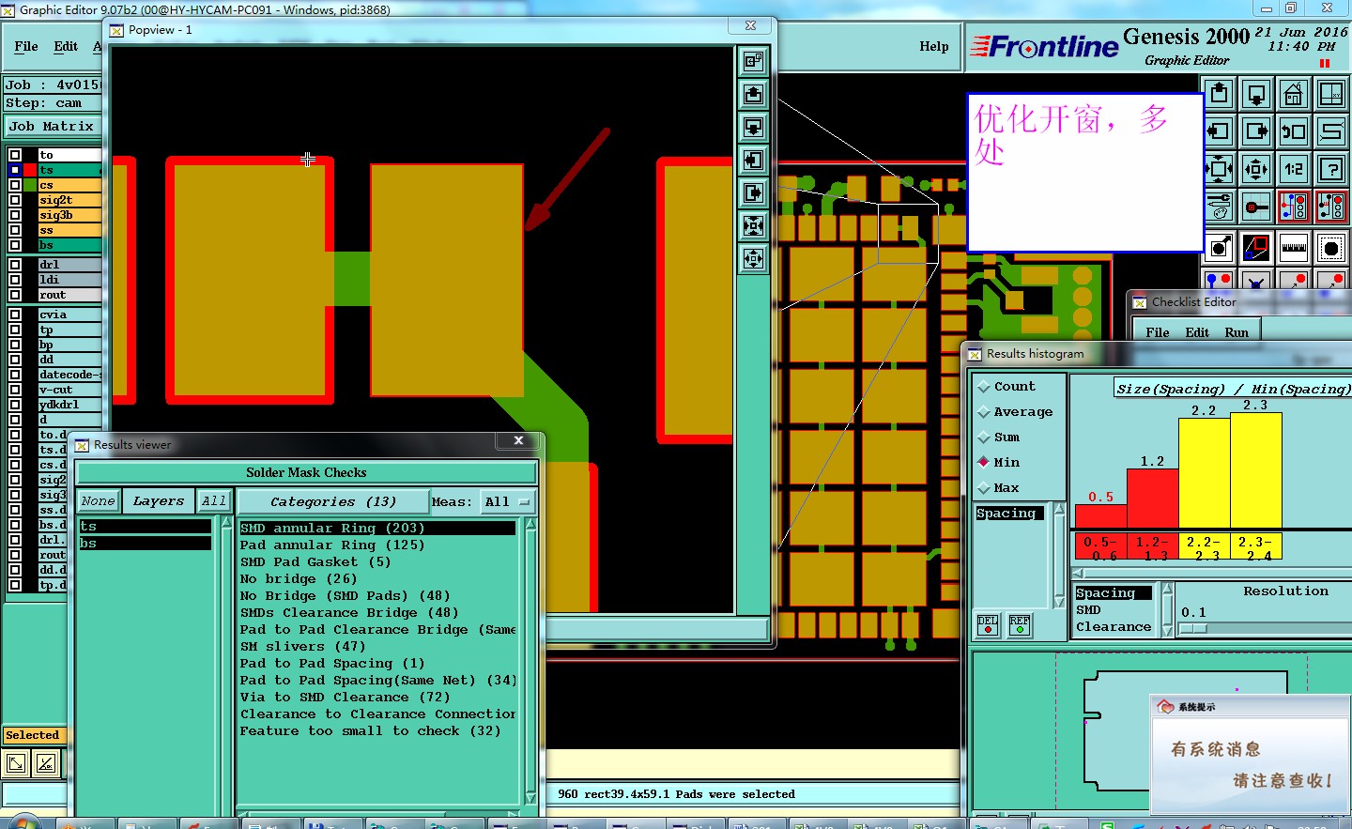Select the Count radio option
The image size is (1352, 829).
[x=984, y=387]
